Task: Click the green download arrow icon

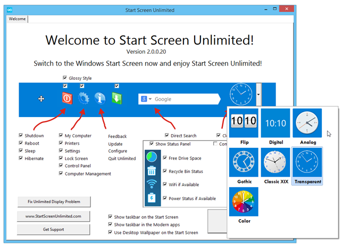Action: click(x=116, y=98)
